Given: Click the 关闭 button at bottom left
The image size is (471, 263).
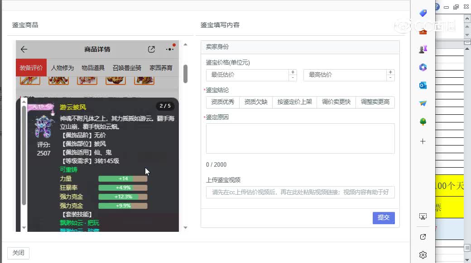Looking at the screenshot, I should point(18,253).
